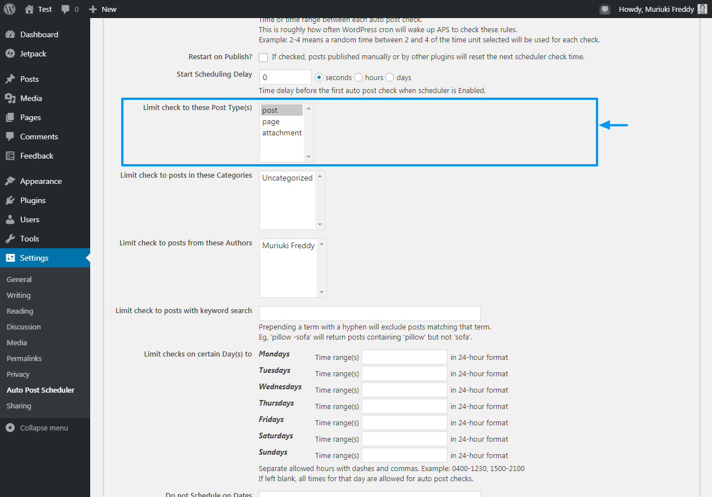
Task: Select the seconds radio button
Action: point(319,77)
